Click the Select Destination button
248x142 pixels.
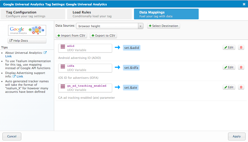pyautogui.click(x=163, y=26)
